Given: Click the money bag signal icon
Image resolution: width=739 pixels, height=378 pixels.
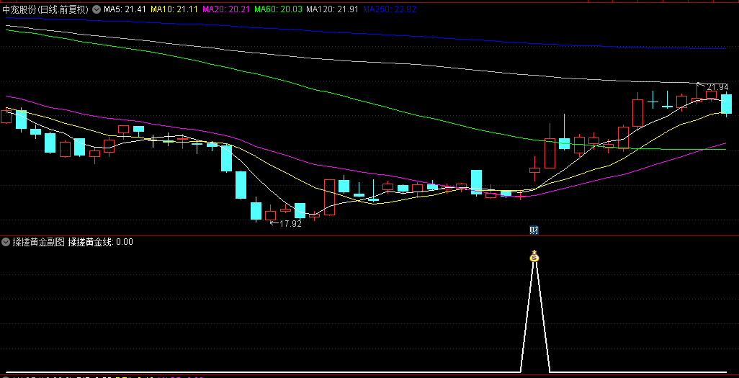Looking at the screenshot, I should coord(534,256).
